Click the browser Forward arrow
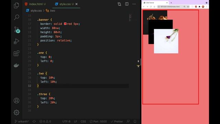This screenshot has width=220, height=124. (147, 7)
